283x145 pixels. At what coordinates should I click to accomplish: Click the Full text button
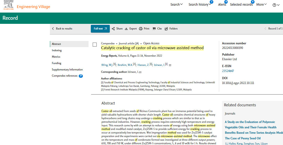click(x=100, y=29)
